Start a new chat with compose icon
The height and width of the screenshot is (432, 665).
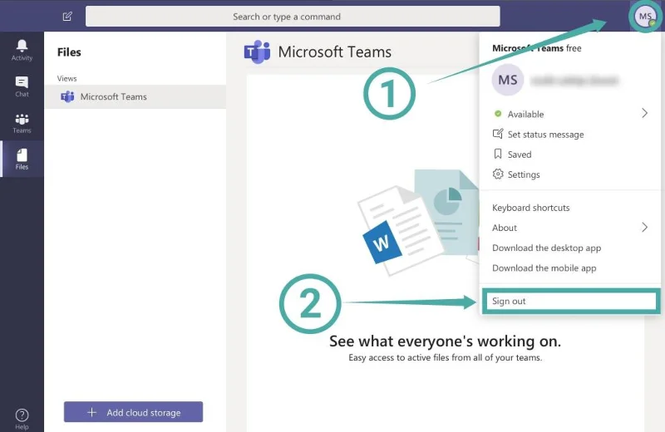tap(67, 17)
